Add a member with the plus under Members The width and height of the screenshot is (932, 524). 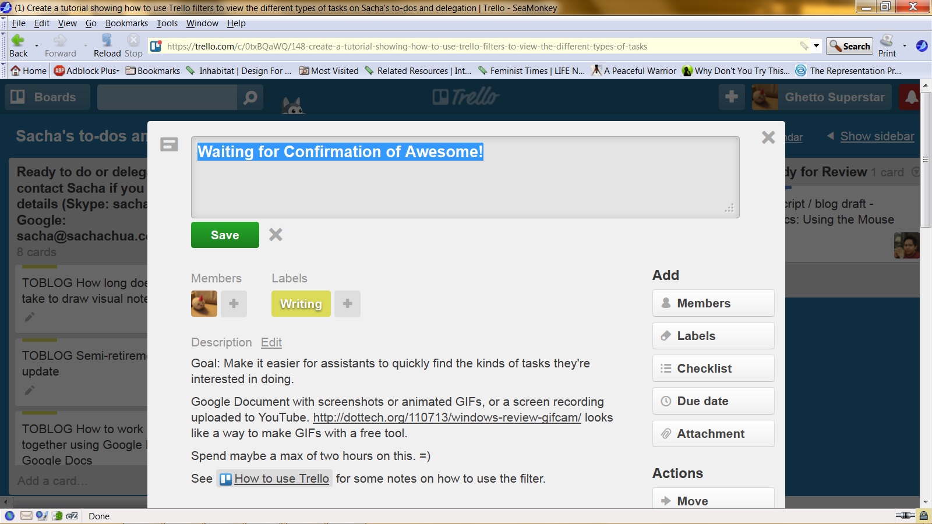(234, 303)
